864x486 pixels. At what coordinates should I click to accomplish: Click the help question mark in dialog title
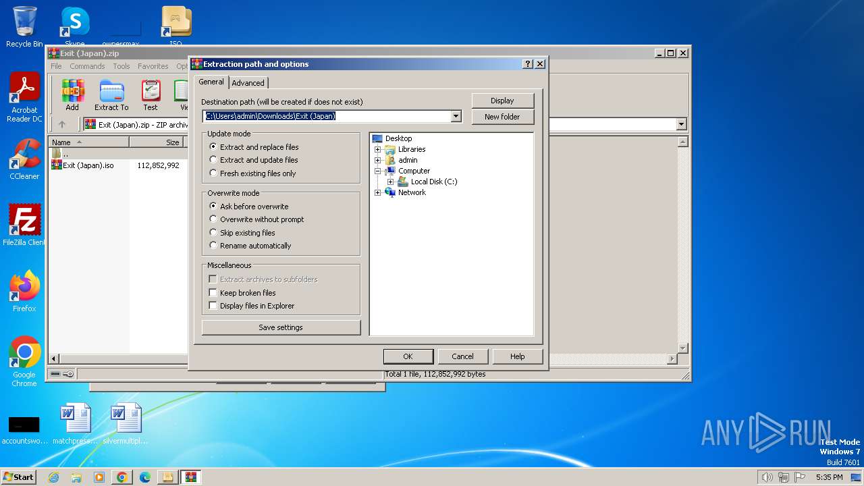click(x=528, y=64)
